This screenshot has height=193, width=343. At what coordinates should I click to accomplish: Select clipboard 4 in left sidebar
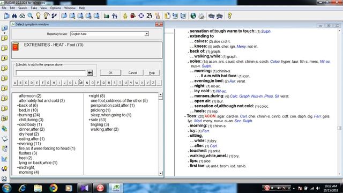(5, 58)
